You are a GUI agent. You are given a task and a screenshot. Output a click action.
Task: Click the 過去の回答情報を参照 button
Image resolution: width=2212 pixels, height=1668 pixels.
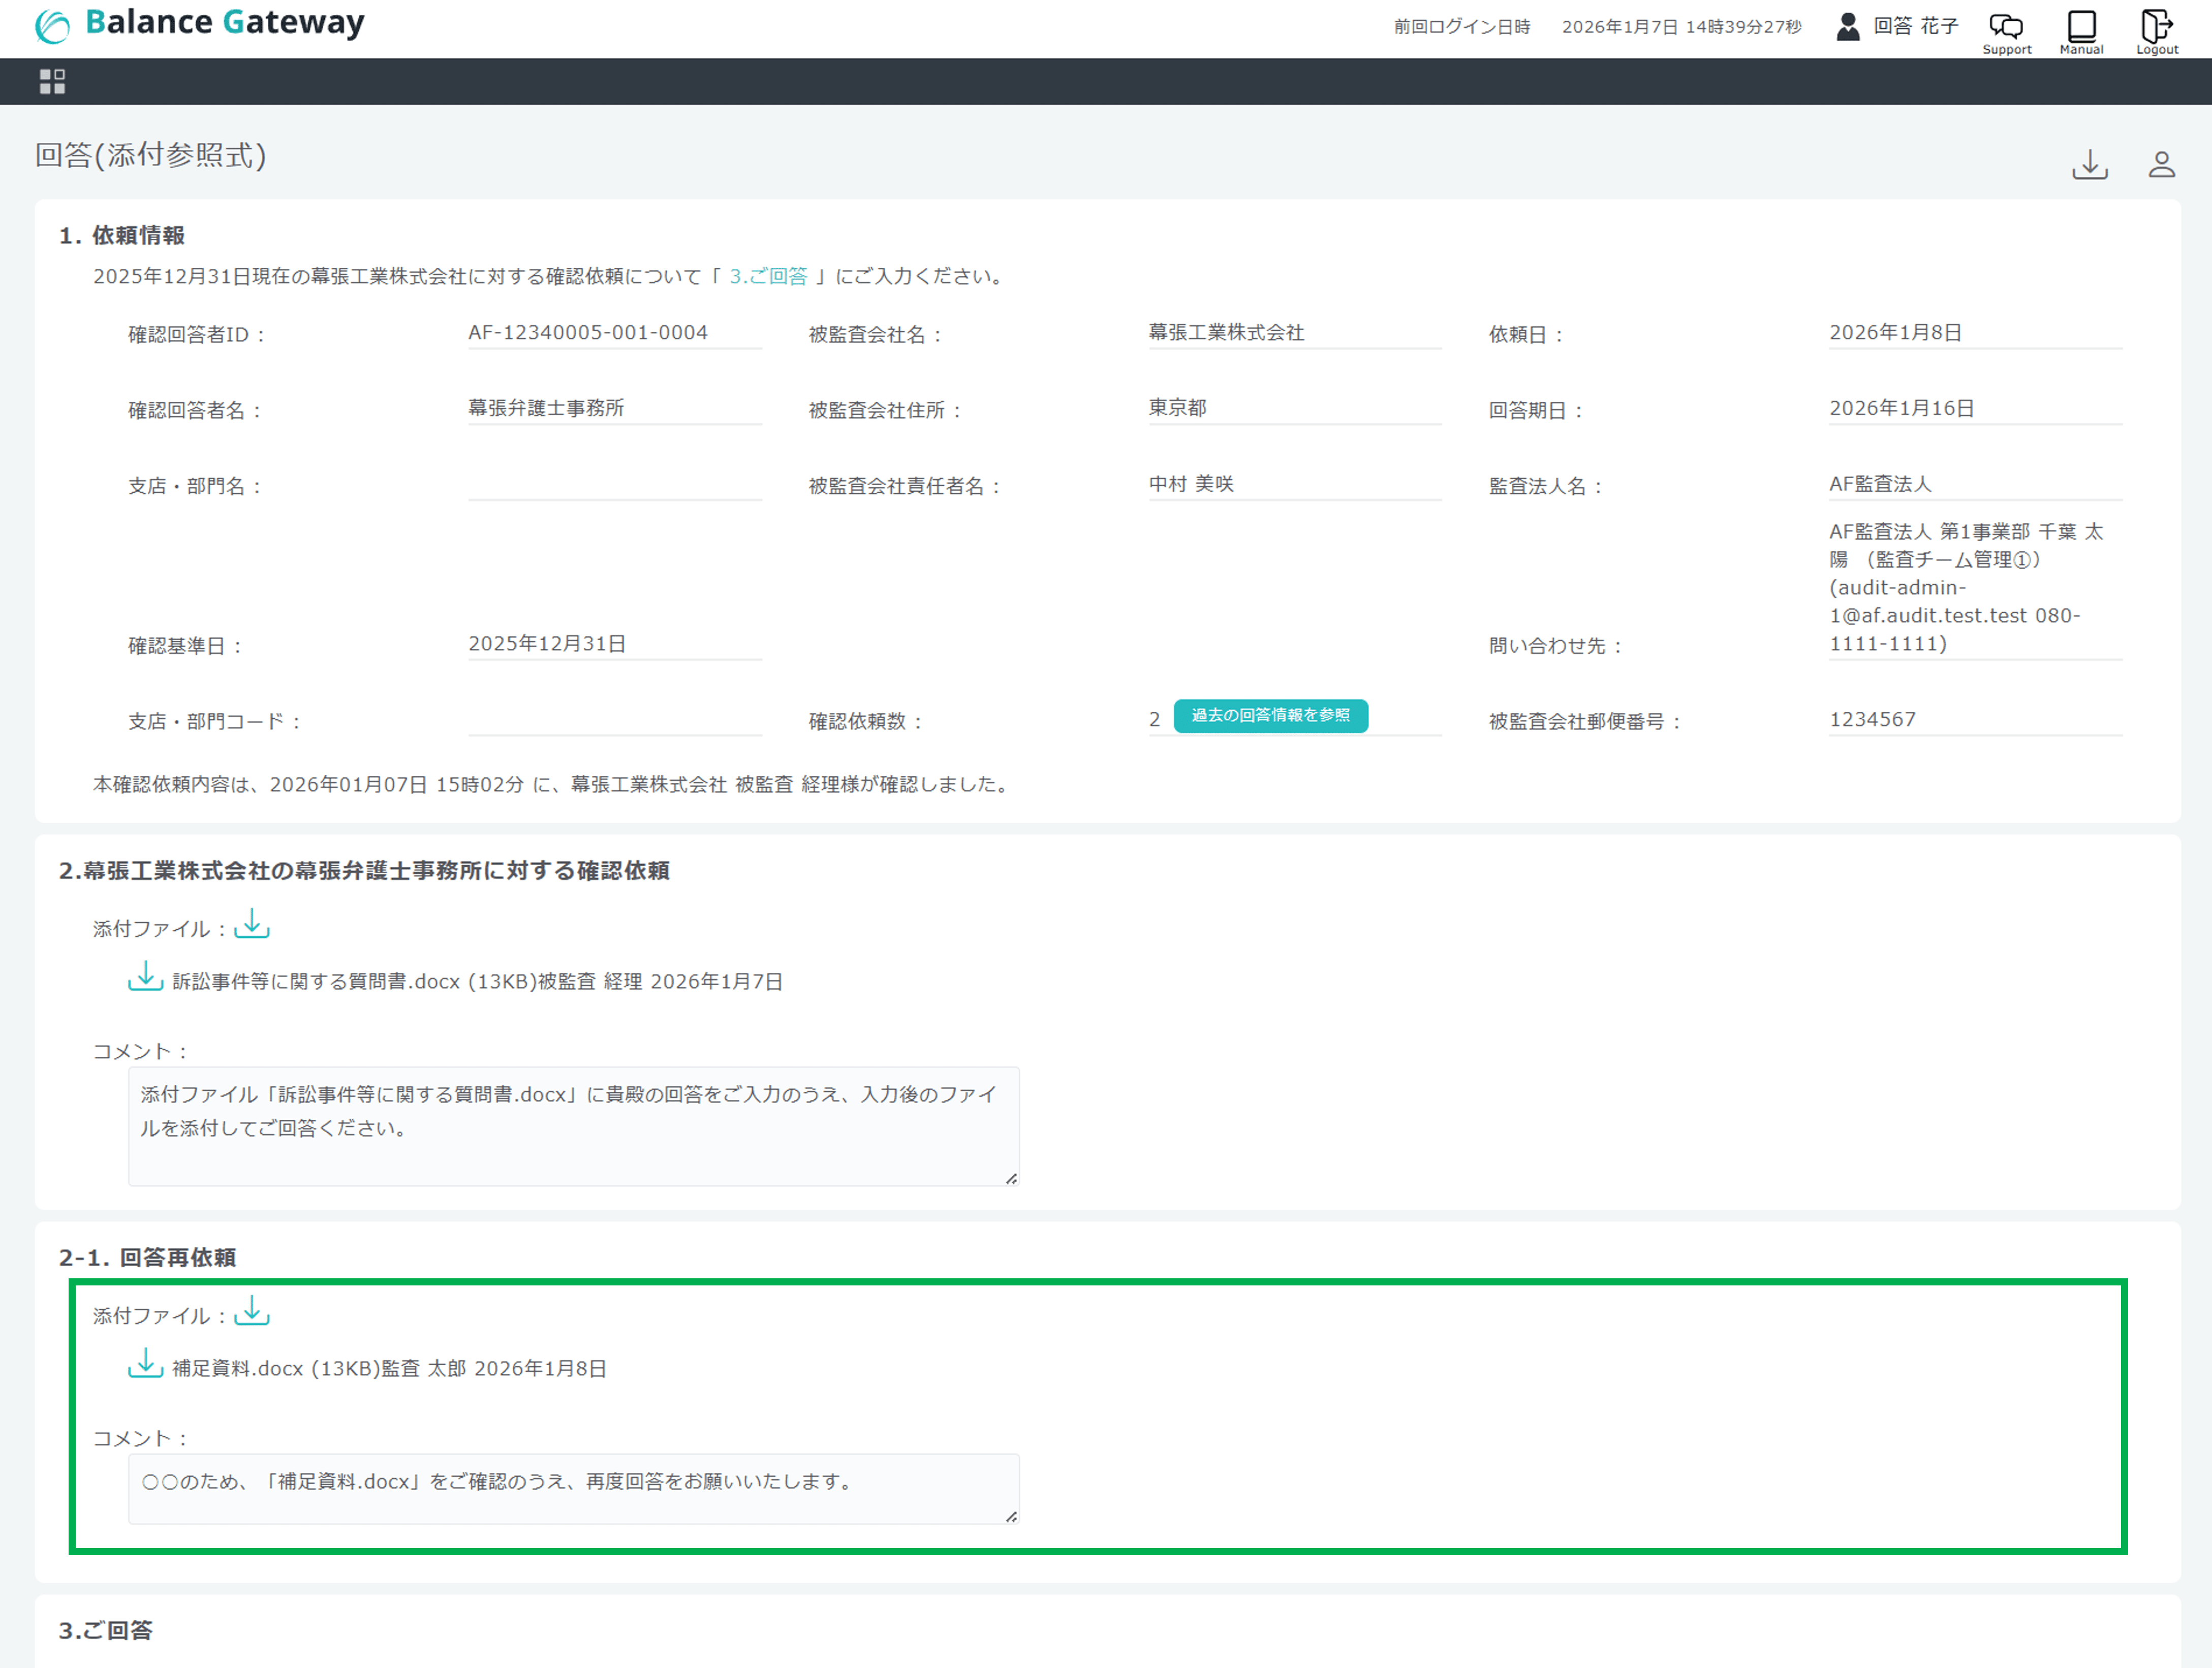click(1270, 716)
